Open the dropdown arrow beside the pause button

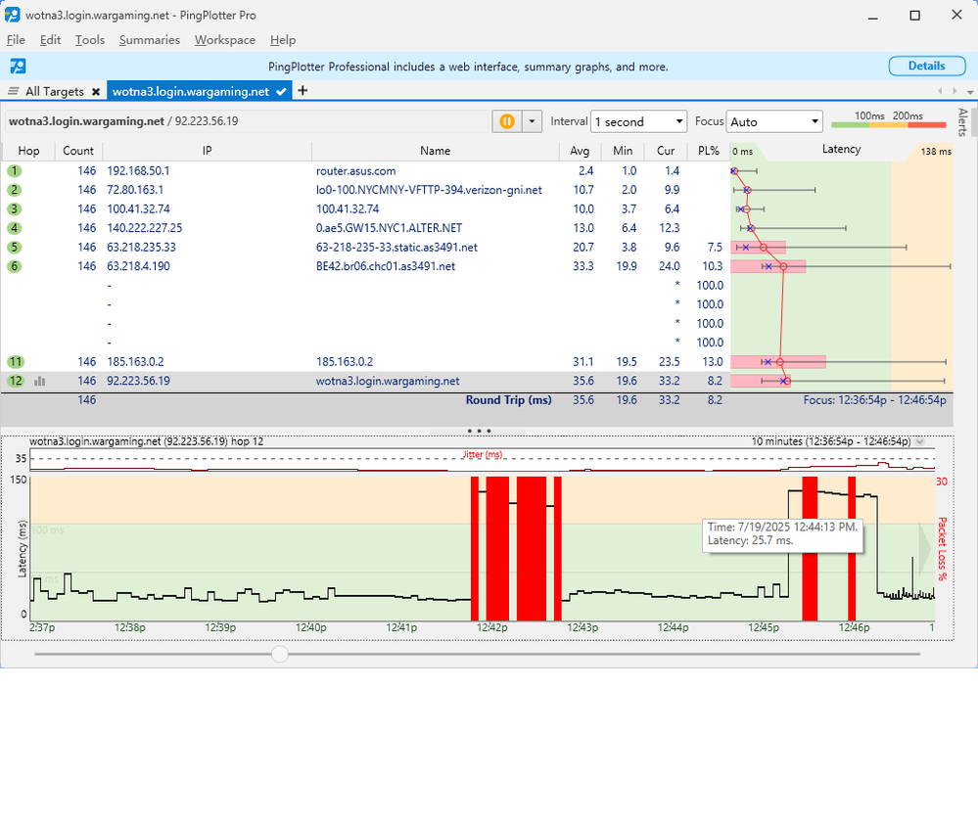pyautogui.click(x=532, y=121)
